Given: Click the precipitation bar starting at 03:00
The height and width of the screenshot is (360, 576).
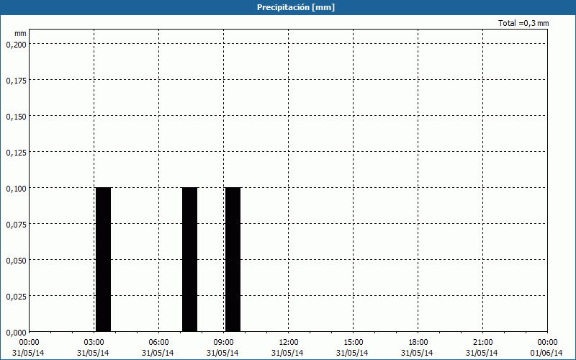Looking at the screenshot, I should pos(103,259).
